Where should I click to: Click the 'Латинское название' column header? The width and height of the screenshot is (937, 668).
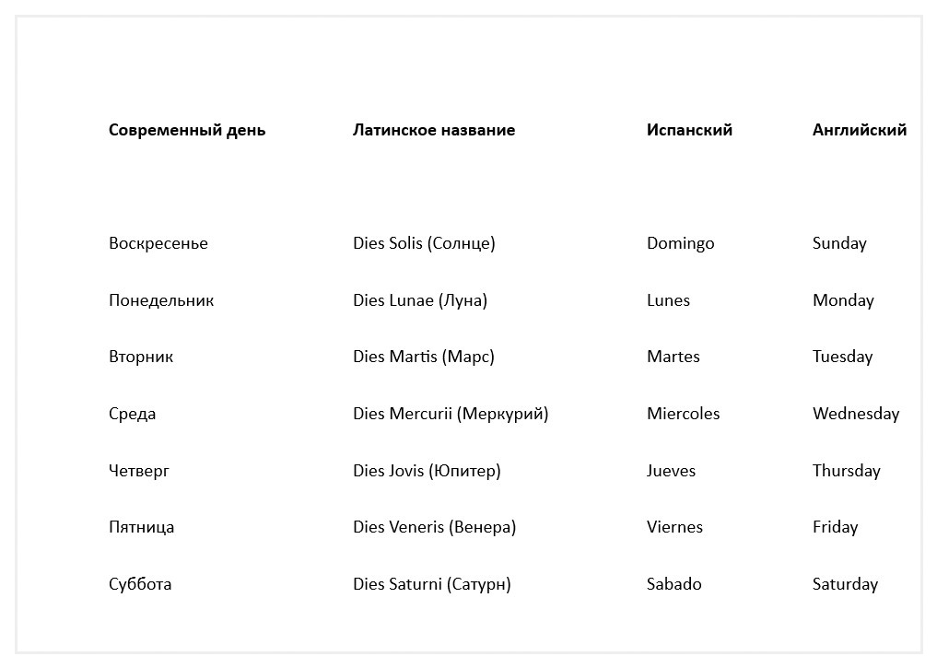coord(434,130)
